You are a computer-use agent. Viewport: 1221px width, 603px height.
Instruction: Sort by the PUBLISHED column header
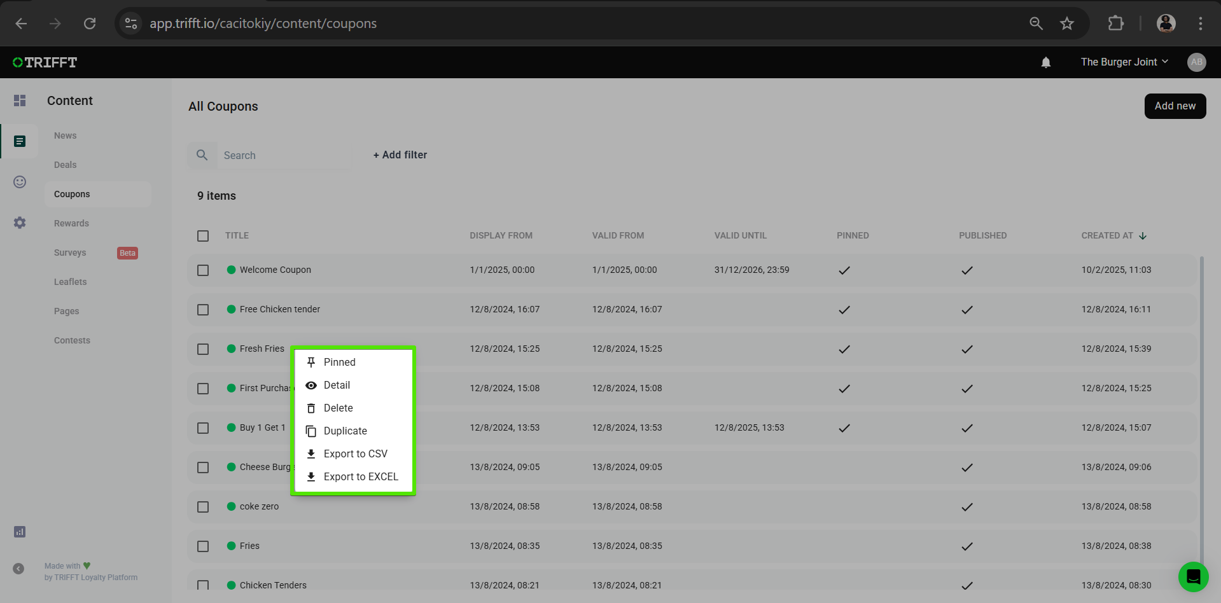click(982, 236)
